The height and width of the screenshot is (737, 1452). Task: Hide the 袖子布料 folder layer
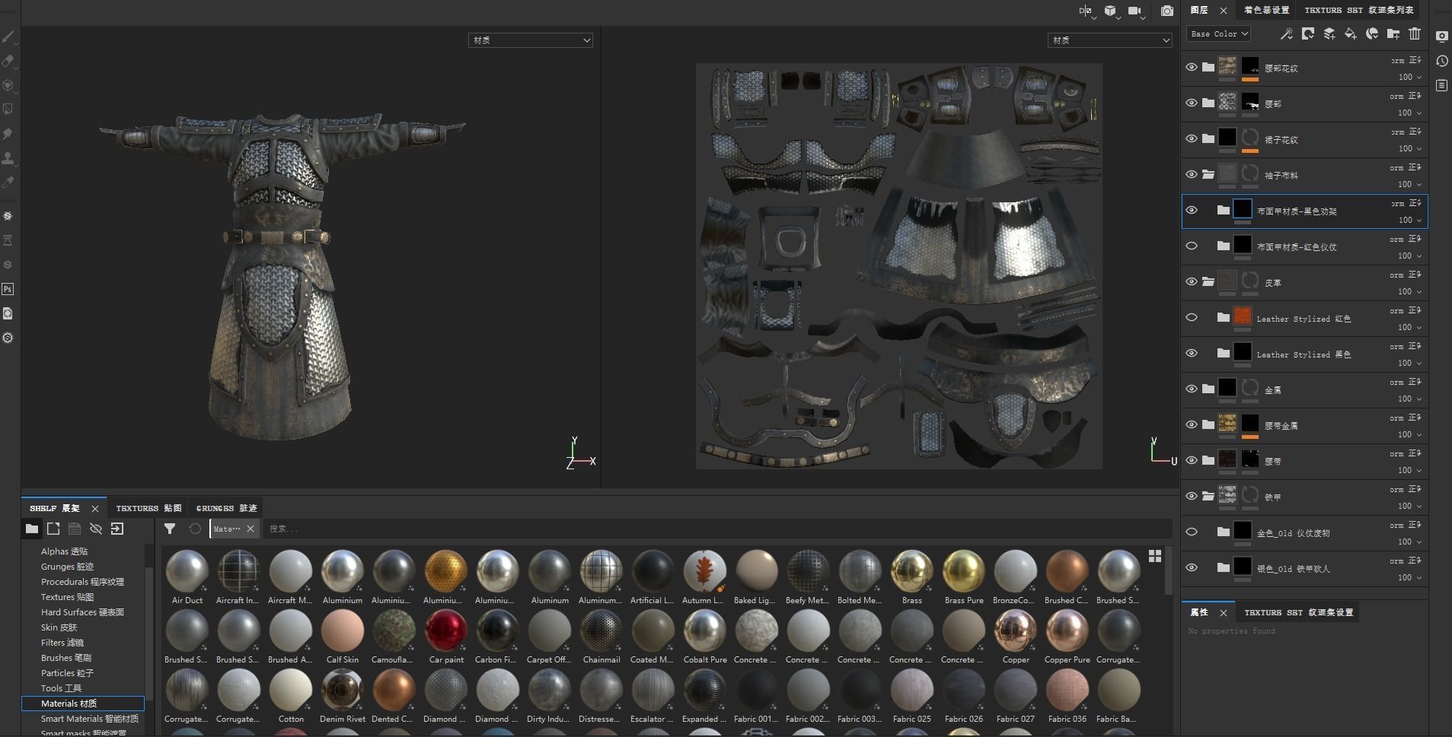coord(1192,174)
